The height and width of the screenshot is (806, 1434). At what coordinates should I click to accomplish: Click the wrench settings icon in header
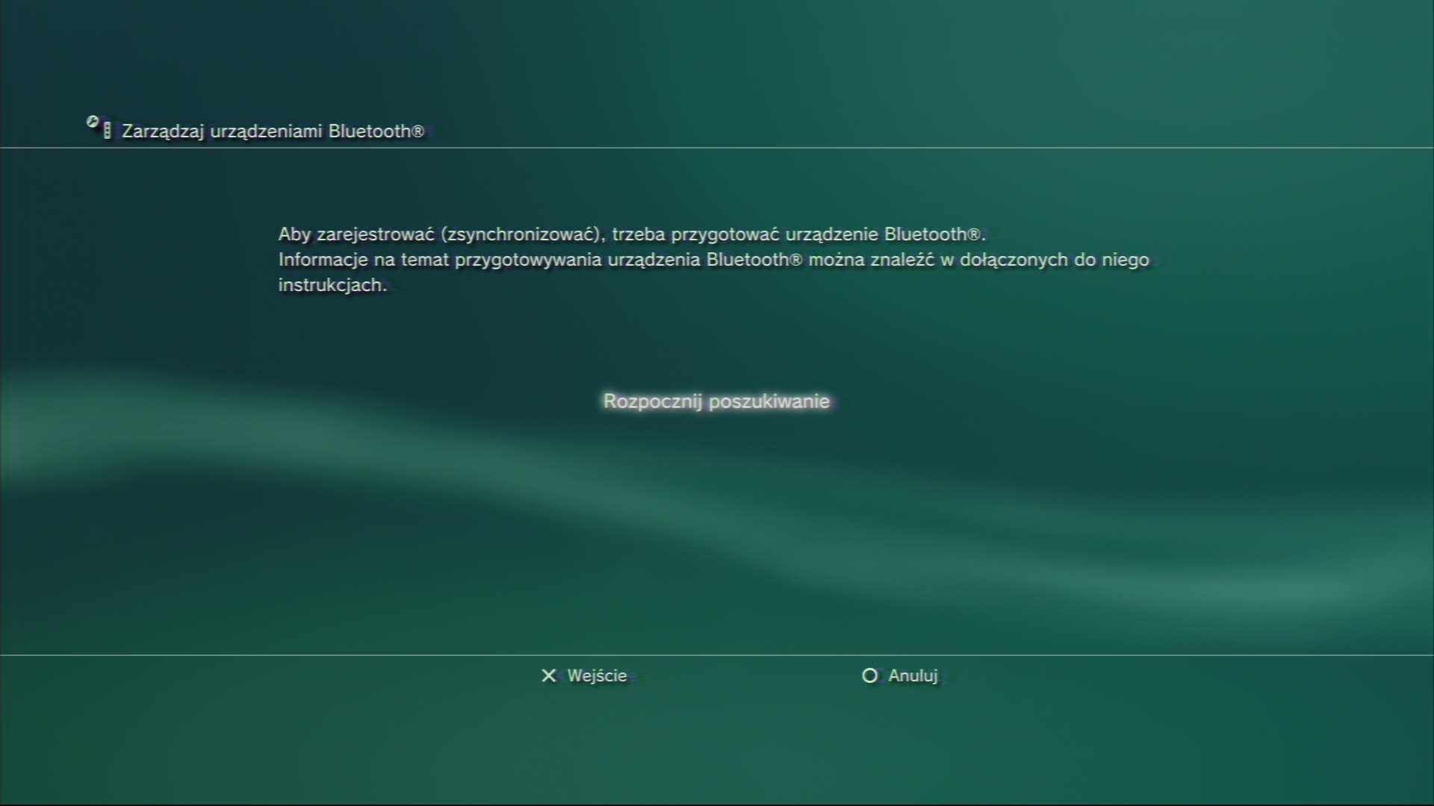[x=93, y=122]
